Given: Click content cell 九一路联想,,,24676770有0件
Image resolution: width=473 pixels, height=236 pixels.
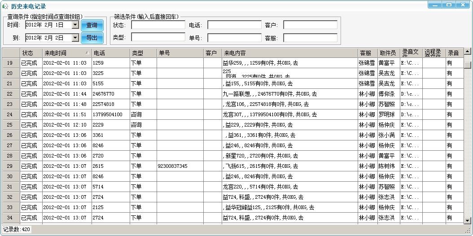Looking at the screenshot, I should [x=290, y=94].
